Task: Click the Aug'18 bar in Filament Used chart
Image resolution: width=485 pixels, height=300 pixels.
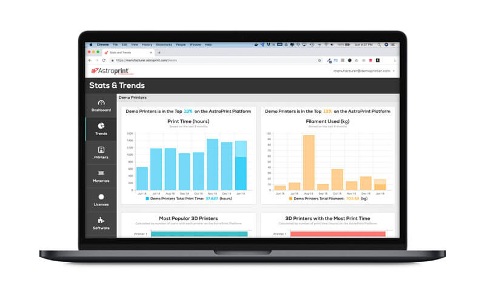Action: pyautogui.click(x=309, y=162)
